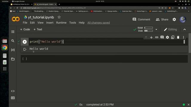Clear the cell output icon

25,49
